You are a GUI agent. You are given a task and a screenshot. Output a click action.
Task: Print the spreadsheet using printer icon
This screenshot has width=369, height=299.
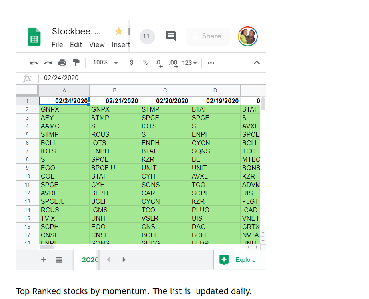tap(62, 63)
